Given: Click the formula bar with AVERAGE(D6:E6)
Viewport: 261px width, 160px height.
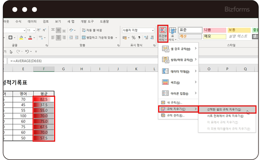Looking at the screenshot, I should (x=133, y=61).
